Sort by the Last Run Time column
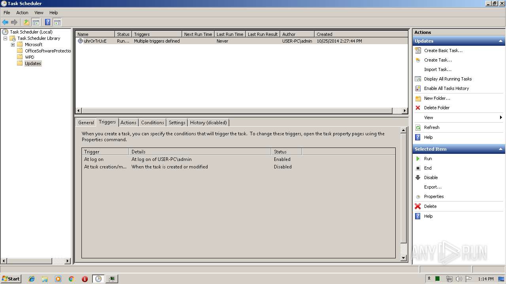 click(x=230, y=34)
